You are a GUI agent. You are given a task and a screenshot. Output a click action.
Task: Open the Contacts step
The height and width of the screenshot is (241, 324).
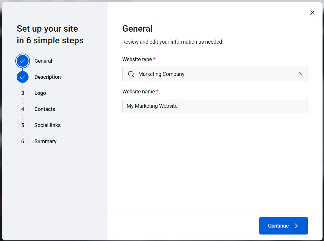[45, 109]
